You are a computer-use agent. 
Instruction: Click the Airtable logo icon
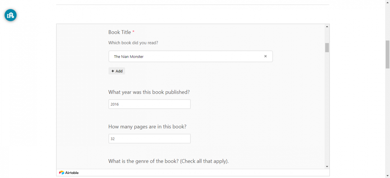pyautogui.click(x=62, y=173)
